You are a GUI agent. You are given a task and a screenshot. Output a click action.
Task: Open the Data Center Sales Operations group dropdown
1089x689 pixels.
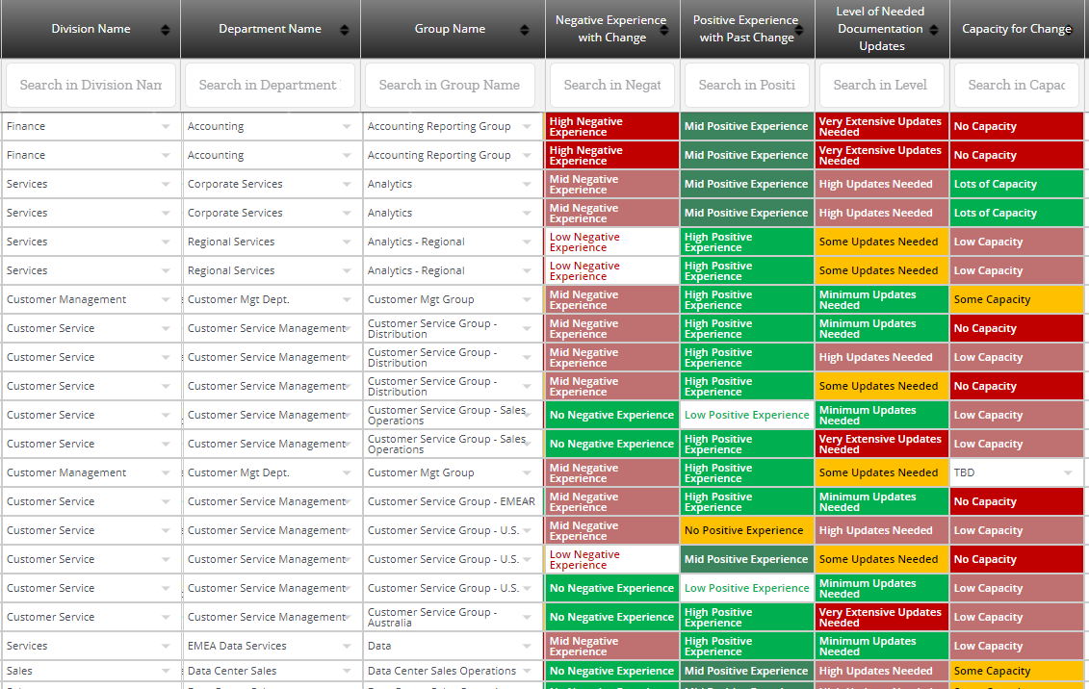coord(527,671)
